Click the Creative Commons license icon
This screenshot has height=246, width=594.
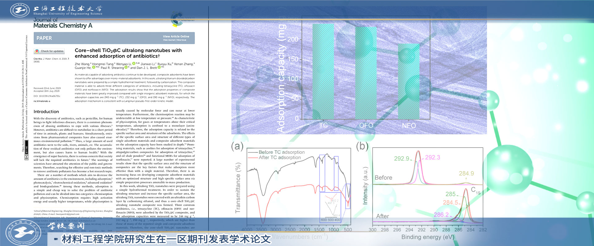click(27, 156)
